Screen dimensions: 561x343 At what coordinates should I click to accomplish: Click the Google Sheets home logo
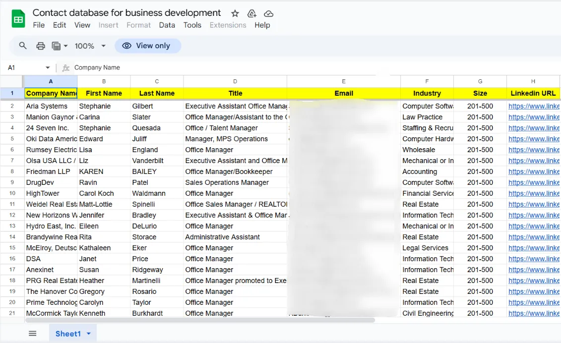coord(18,19)
